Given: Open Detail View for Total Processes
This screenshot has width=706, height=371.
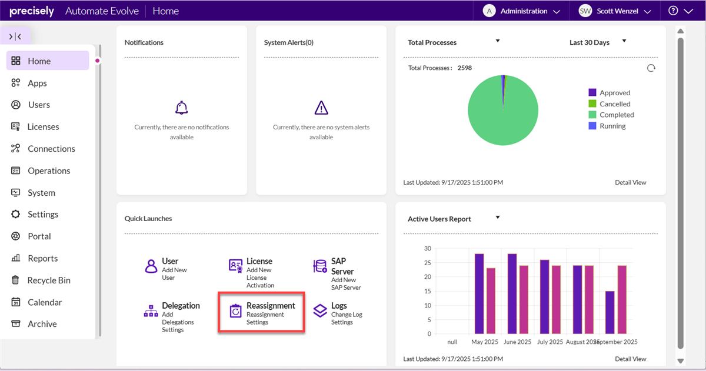Looking at the screenshot, I should tap(630, 182).
